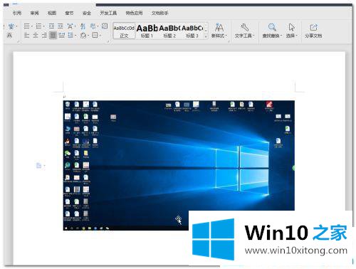Click the show paragraph marks icon
Screen dimensions: 356x269
[93, 26]
